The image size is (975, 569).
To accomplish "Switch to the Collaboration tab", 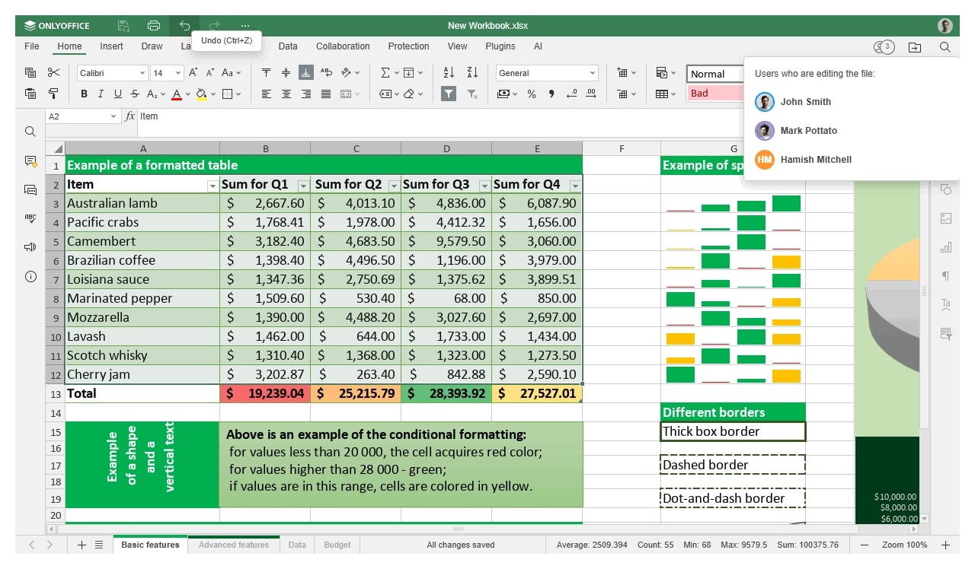I will click(343, 46).
